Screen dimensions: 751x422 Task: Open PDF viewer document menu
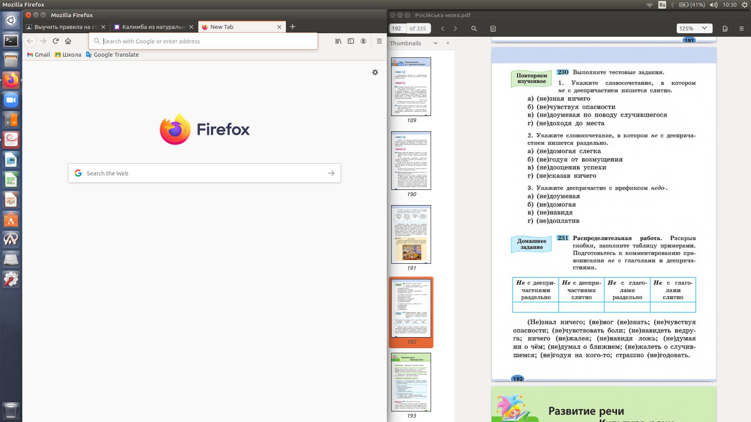point(725,29)
